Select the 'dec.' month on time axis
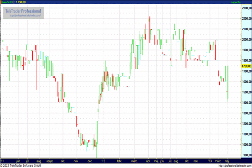The height and width of the screenshot is (168, 252). (90, 160)
